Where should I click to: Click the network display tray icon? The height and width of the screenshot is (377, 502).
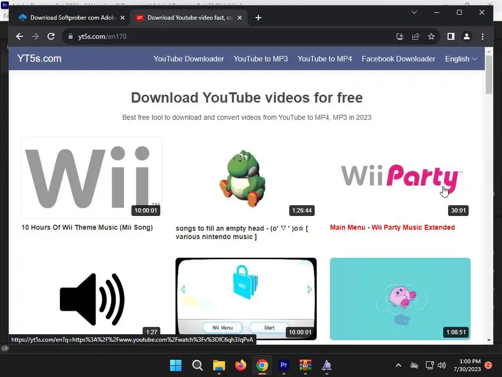429,365
